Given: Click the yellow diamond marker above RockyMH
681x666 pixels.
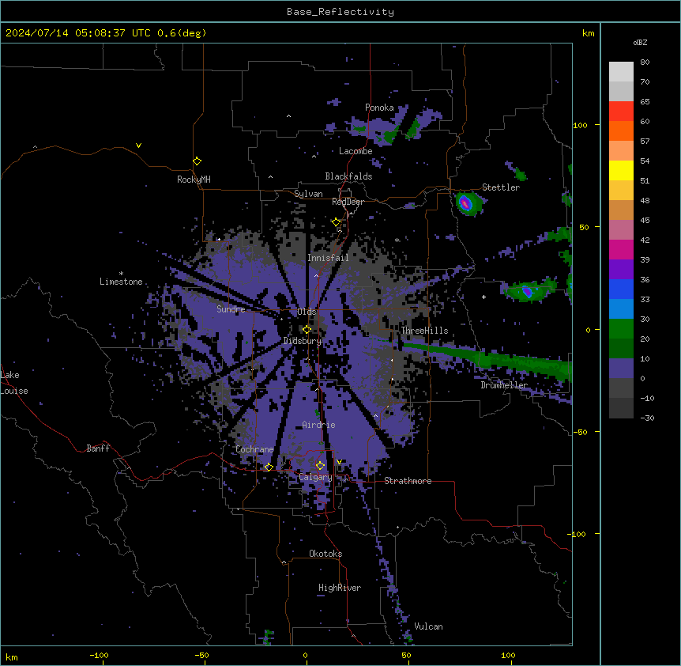Looking at the screenshot, I should click(x=197, y=161).
